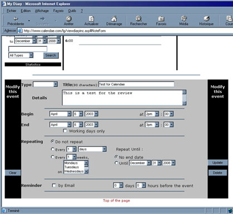Click the Update button
Screen dimensions: 233x214
[x=217, y=163]
